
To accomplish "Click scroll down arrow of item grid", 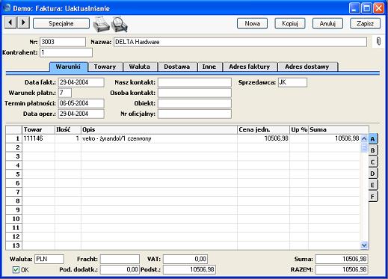I will pyautogui.click(x=364, y=245).
